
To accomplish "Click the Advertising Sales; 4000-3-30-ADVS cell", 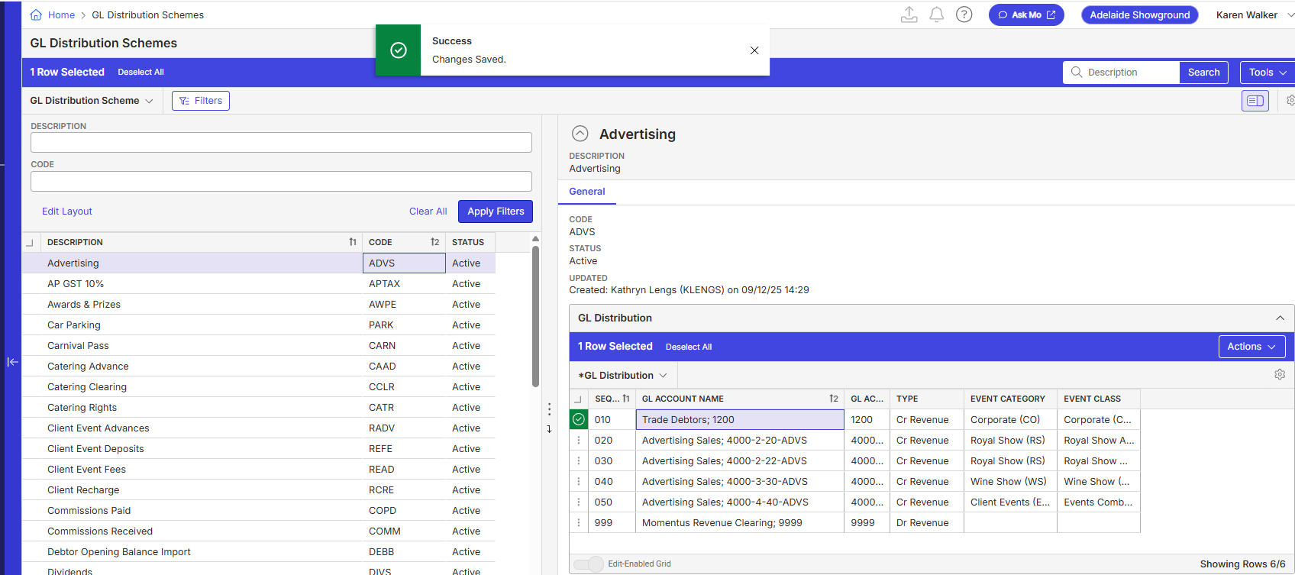I will click(x=740, y=482).
